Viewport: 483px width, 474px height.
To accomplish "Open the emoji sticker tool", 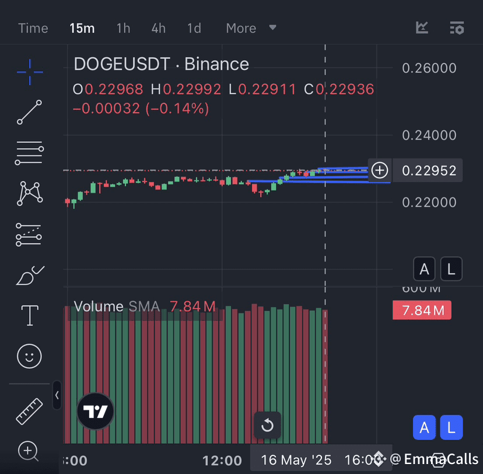I will (29, 356).
